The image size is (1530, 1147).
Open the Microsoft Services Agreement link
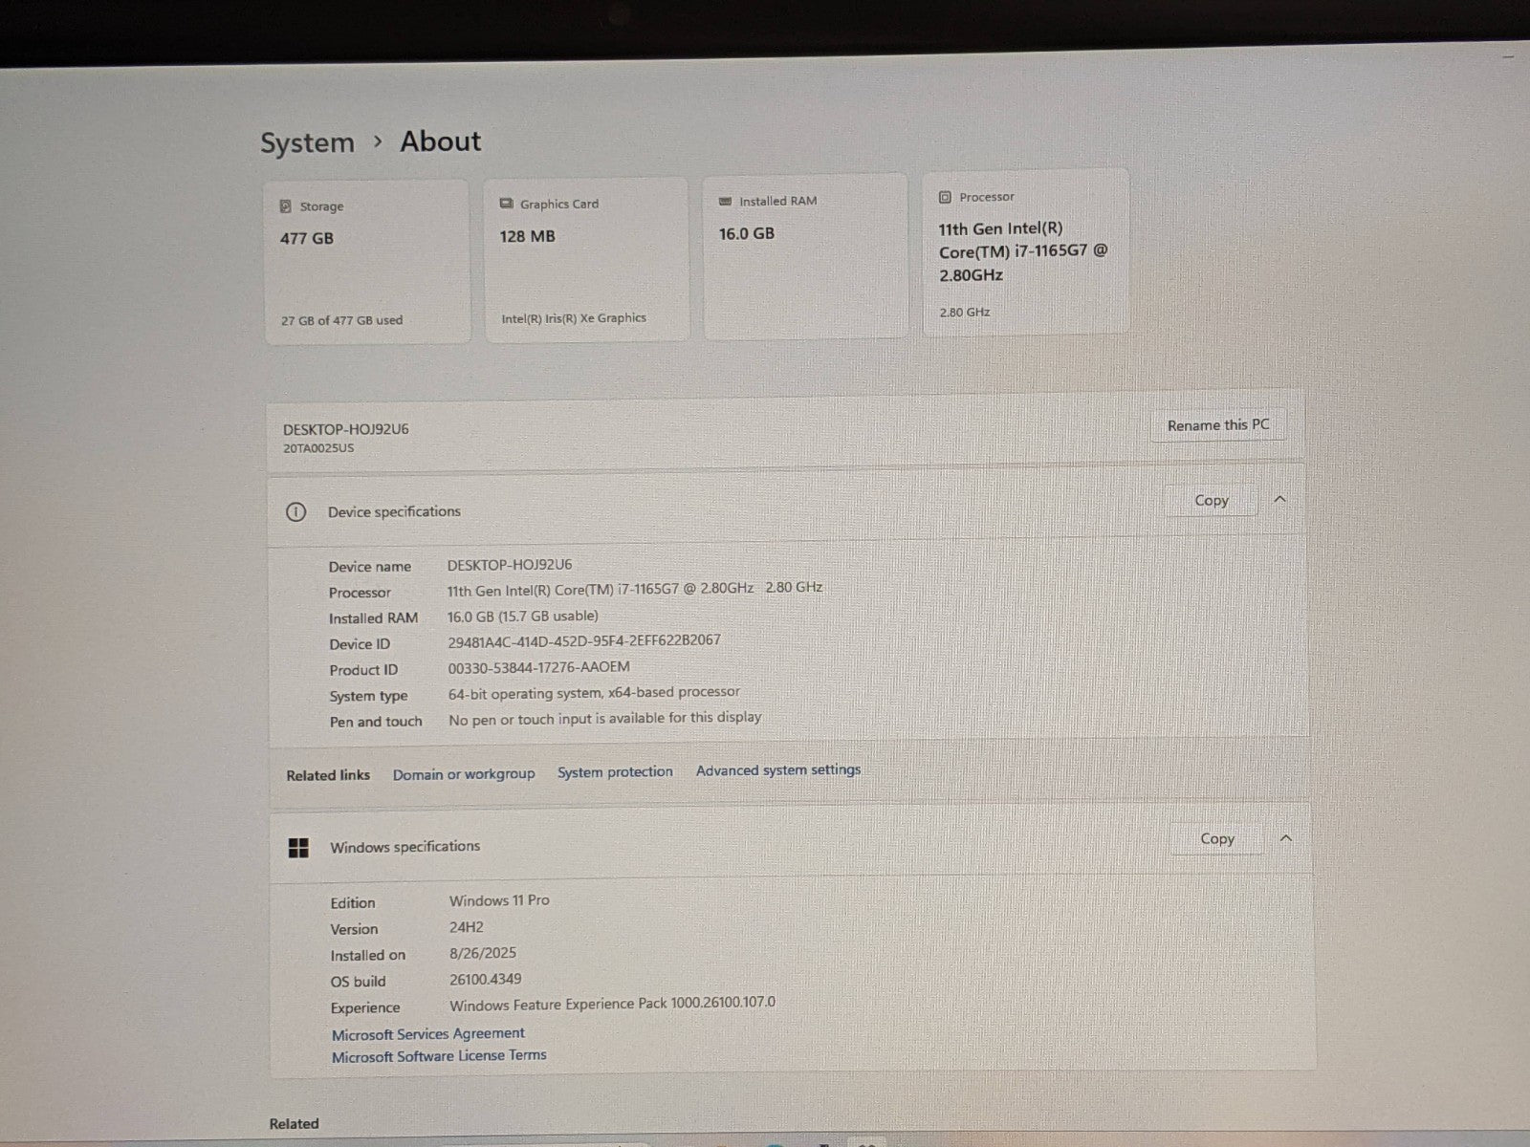(427, 1033)
